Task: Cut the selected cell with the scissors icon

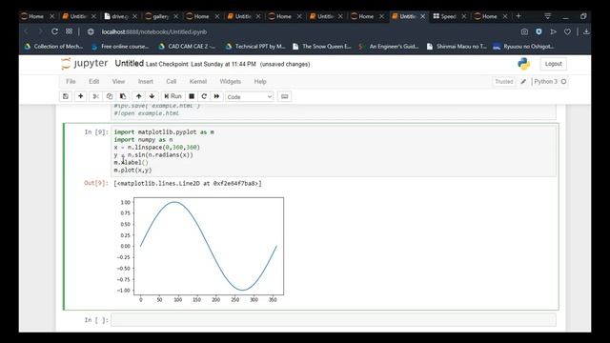Action: pos(95,96)
